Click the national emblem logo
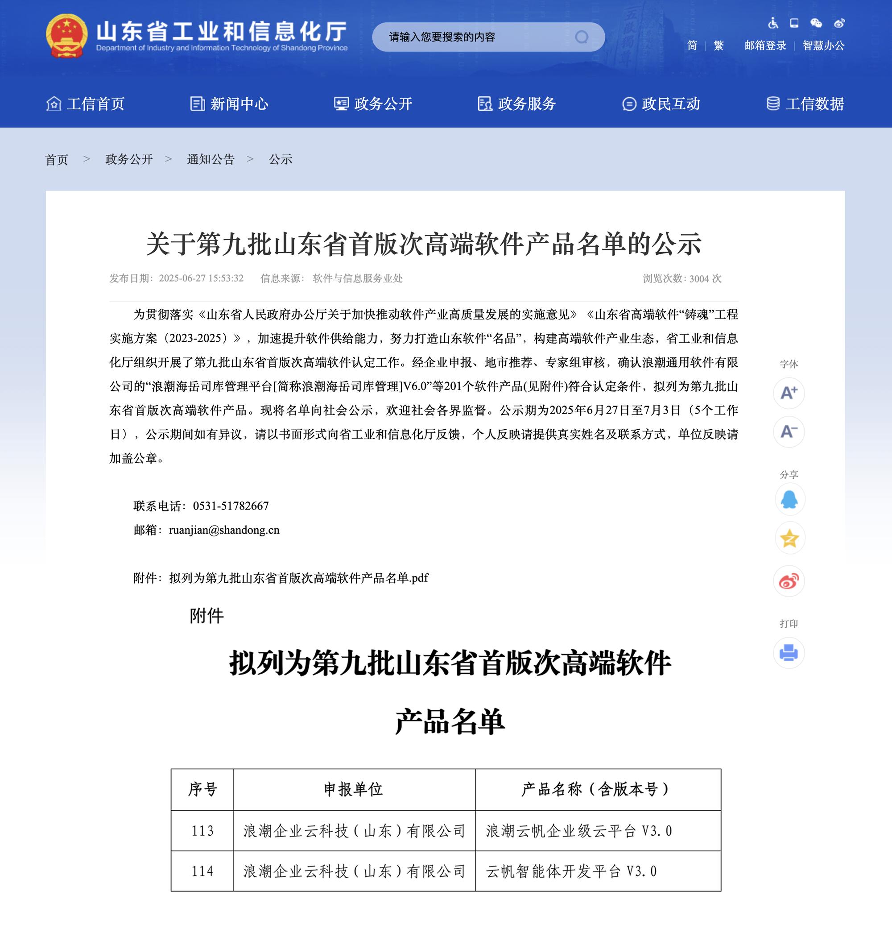 pyautogui.click(x=66, y=36)
